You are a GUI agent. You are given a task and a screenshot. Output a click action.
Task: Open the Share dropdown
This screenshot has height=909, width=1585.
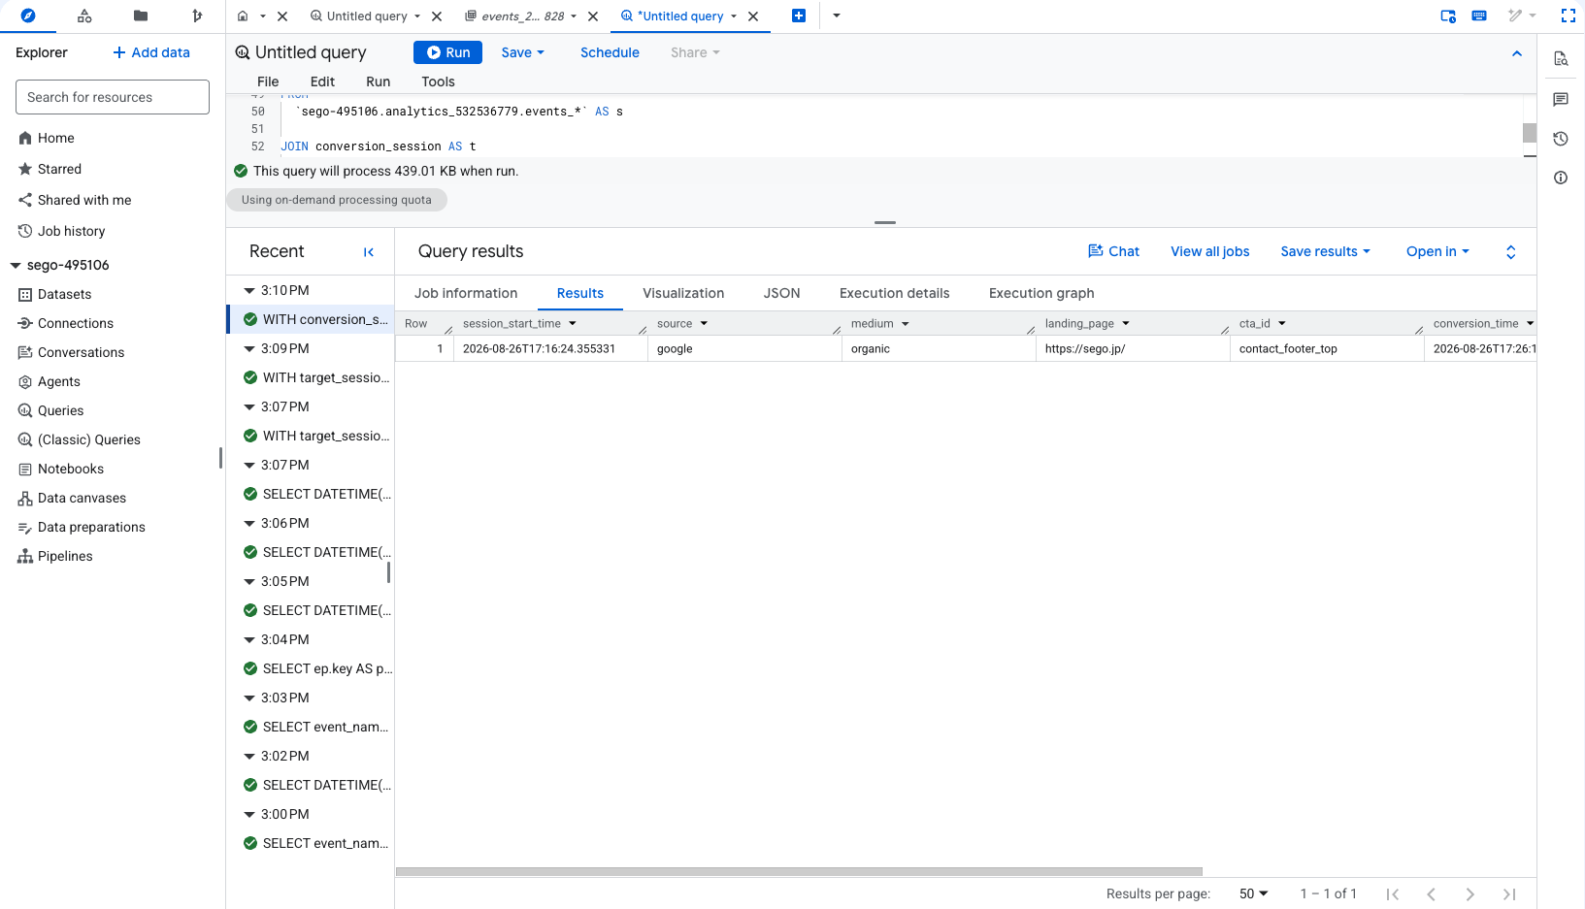pyautogui.click(x=695, y=52)
